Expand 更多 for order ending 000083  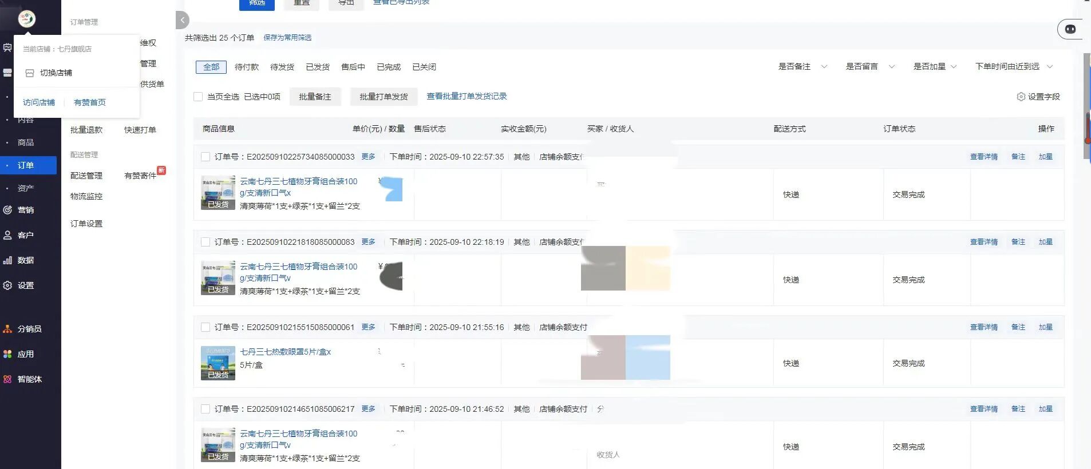[x=368, y=242]
